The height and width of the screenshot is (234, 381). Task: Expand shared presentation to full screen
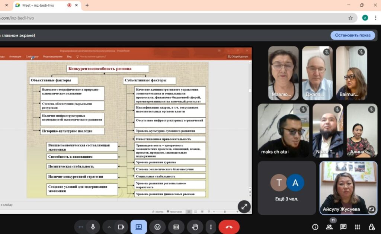tap(244, 207)
